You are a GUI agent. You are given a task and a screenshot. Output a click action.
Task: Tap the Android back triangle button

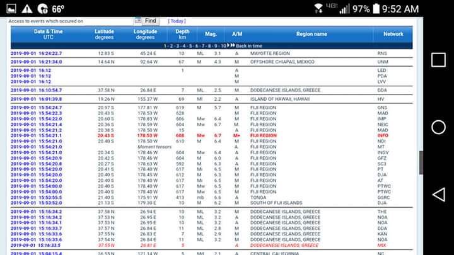point(439,195)
